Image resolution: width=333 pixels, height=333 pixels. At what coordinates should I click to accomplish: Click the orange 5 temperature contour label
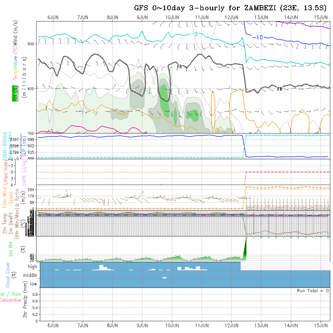coord(94,112)
